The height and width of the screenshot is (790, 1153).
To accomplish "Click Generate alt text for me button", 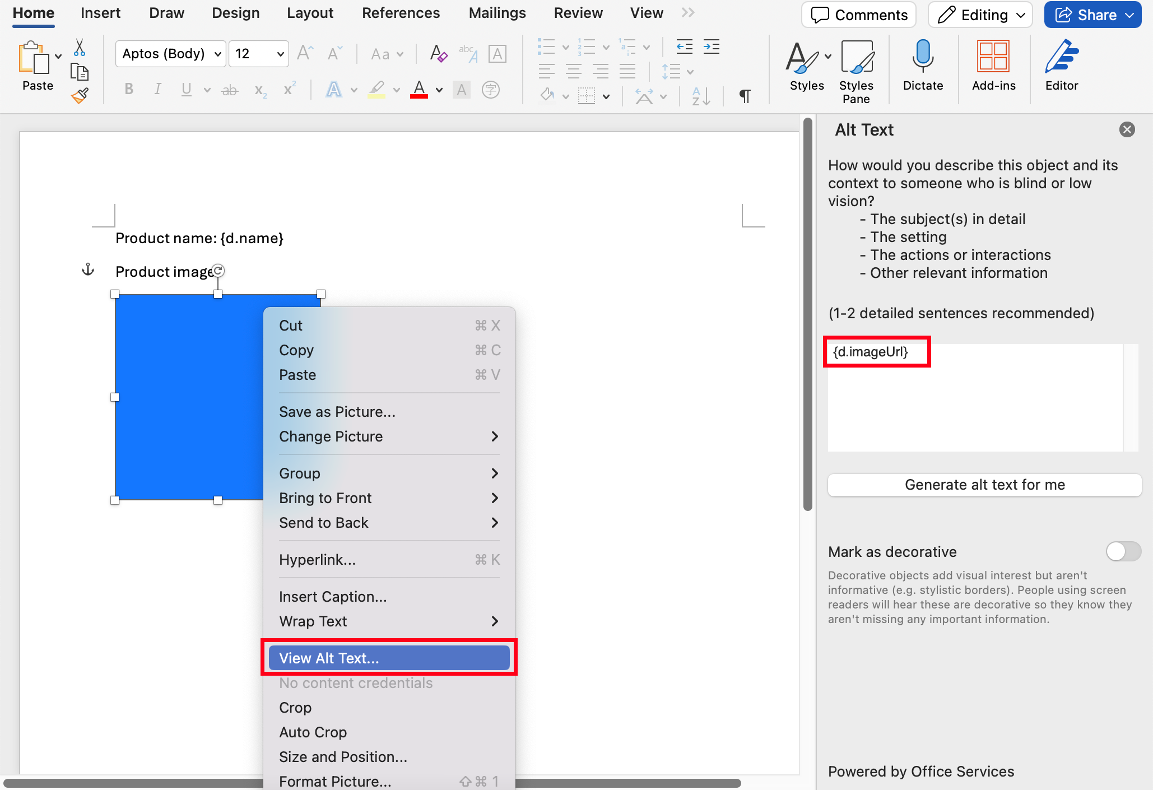I will pyautogui.click(x=984, y=485).
